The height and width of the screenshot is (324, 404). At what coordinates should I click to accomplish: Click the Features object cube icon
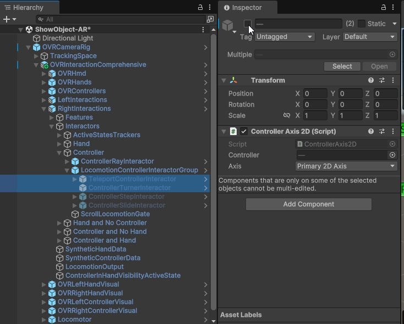click(60, 118)
